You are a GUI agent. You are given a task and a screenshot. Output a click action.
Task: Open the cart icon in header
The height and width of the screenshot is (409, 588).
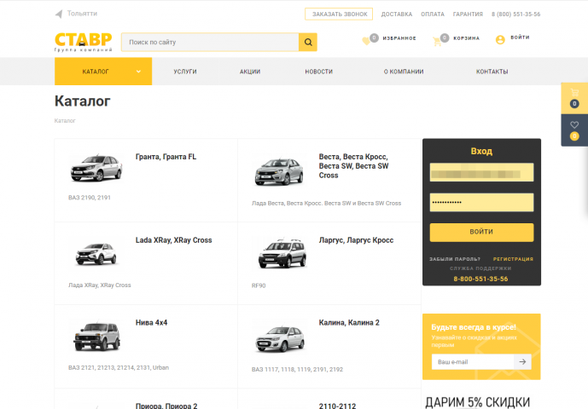437,41
